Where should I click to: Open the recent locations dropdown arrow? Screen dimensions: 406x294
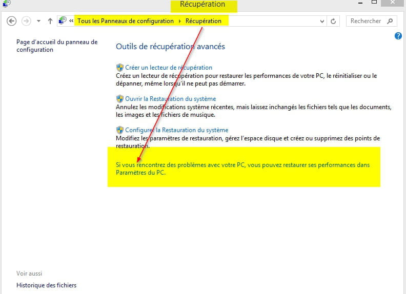(38, 21)
